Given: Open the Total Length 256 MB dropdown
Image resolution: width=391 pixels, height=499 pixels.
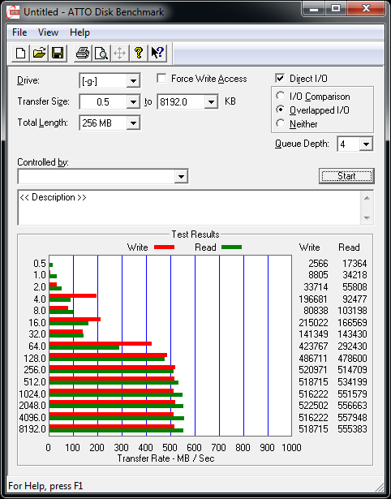Looking at the screenshot, I should click(x=133, y=123).
